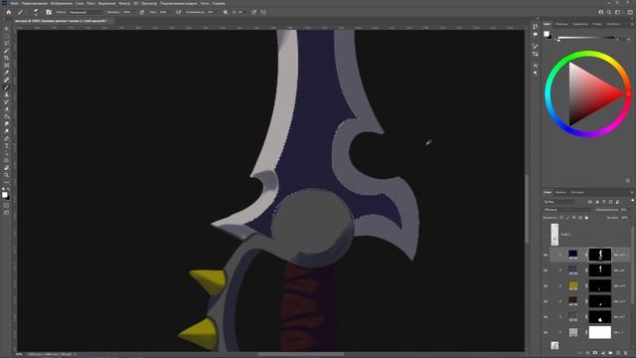Toggle pressure for opacity button

click(x=141, y=12)
